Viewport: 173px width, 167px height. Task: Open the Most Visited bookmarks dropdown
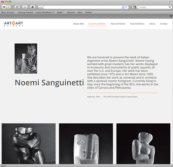point(8,12)
